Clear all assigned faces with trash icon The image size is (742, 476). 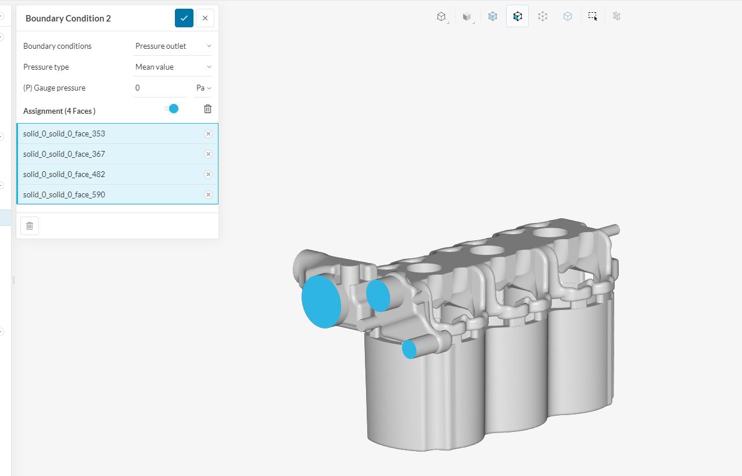click(207, 109)
